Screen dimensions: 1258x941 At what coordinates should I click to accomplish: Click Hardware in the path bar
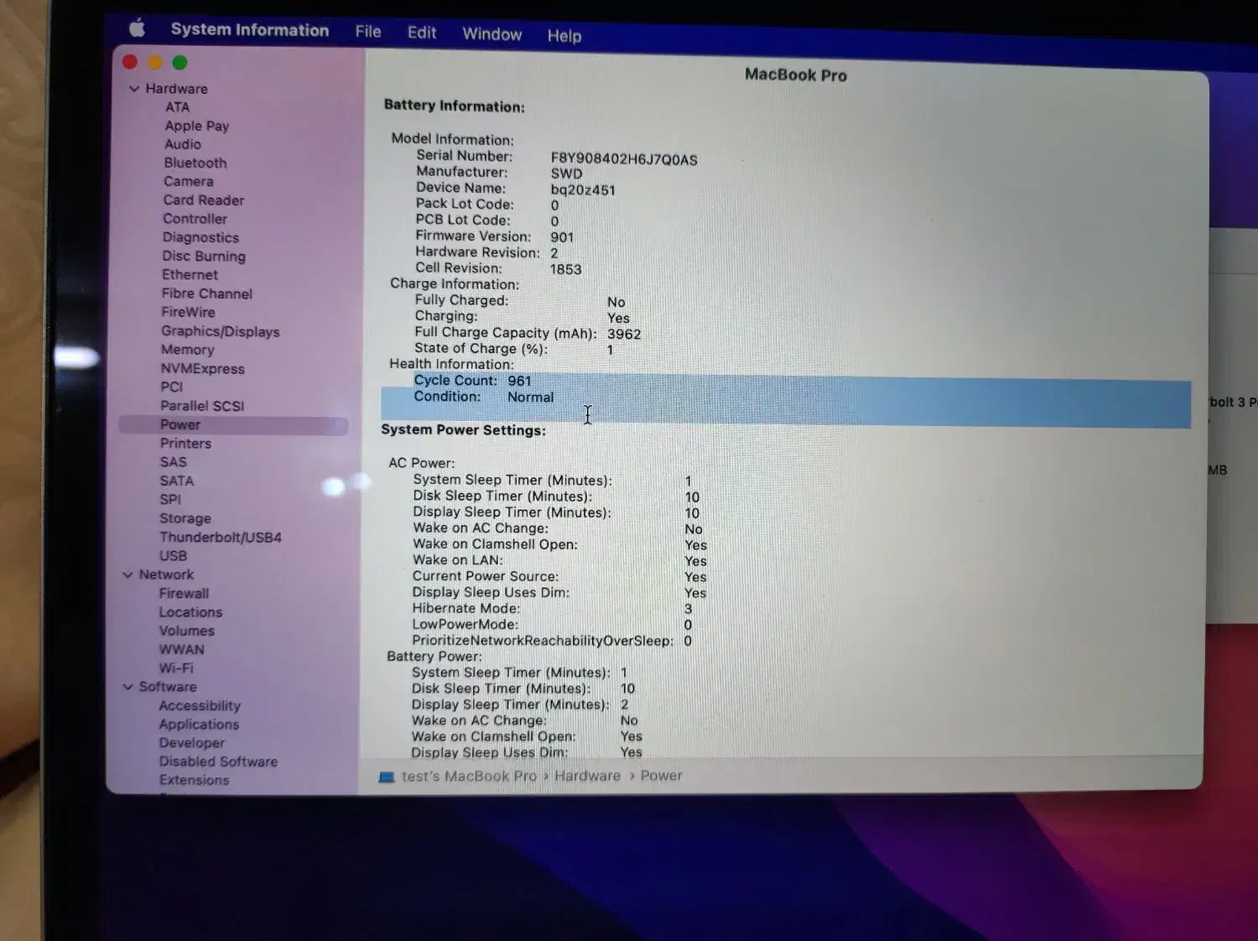(x=587, y=777)
